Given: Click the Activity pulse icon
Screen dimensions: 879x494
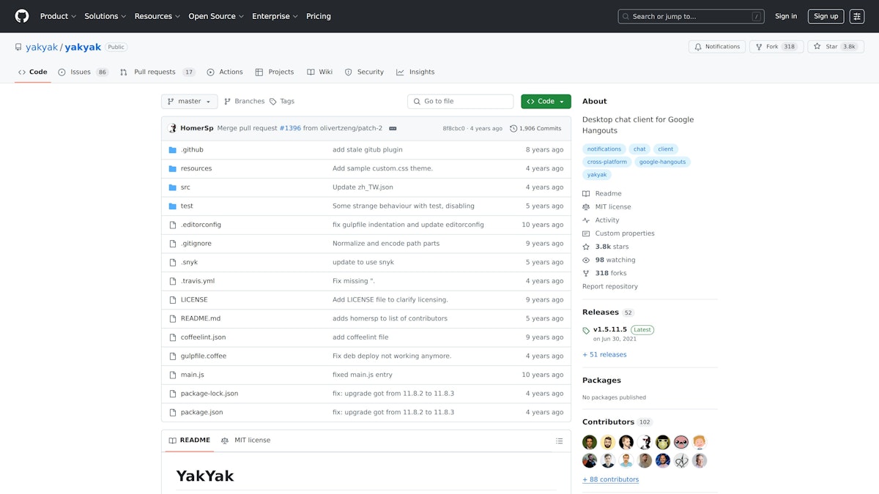Looking at the screenshot, I should click(x=585, y=220).
